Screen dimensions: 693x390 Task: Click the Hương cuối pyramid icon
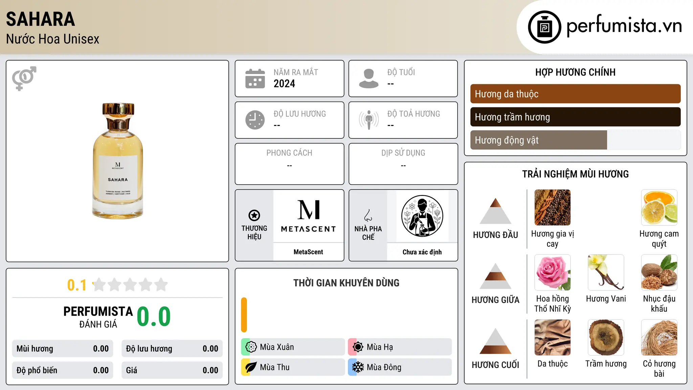pos(495,341)
